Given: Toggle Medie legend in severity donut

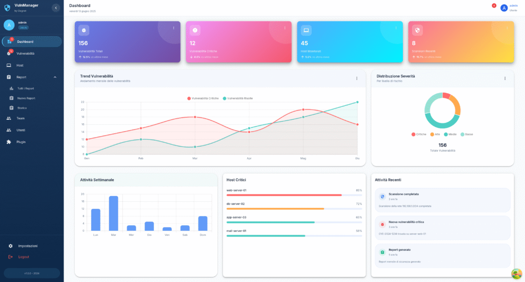Looking at the screenshot, I should [450, 134].
